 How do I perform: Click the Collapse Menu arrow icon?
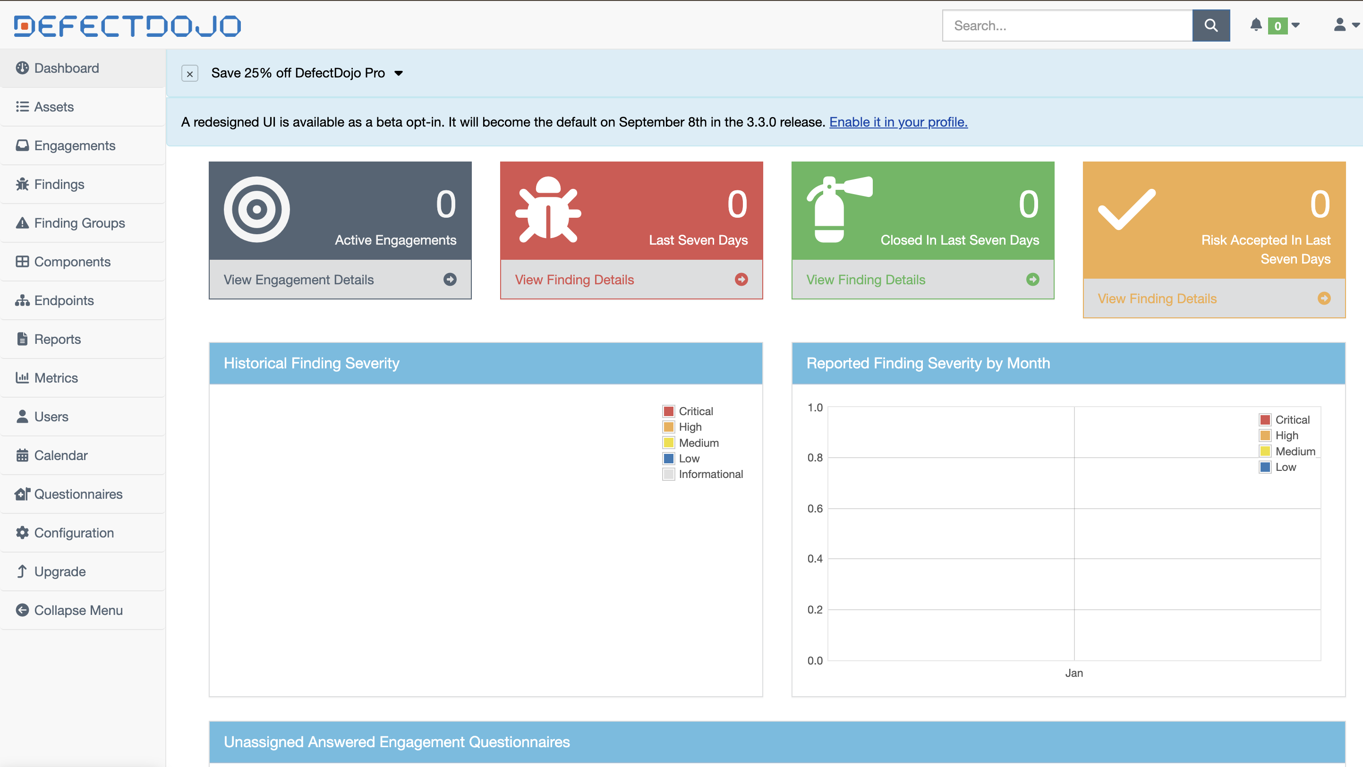(x=22, y=610)
